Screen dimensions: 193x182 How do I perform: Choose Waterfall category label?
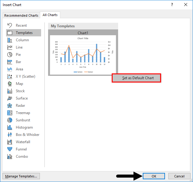[23, 142]
